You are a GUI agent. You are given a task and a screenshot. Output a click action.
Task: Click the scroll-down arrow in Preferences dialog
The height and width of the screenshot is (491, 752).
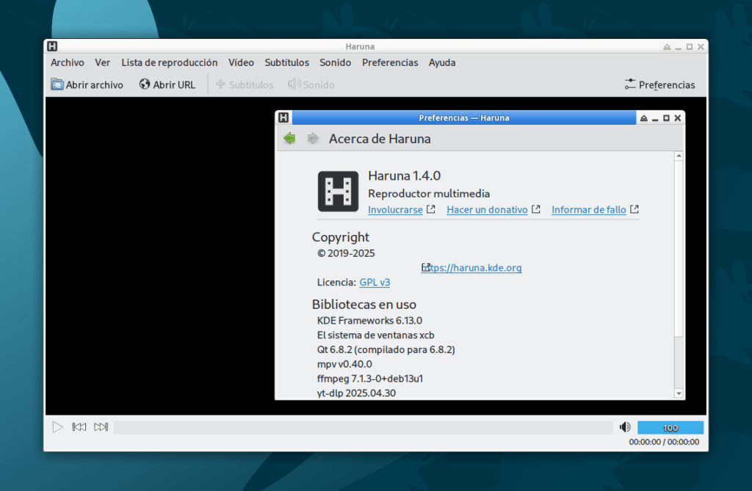[679, 393]
